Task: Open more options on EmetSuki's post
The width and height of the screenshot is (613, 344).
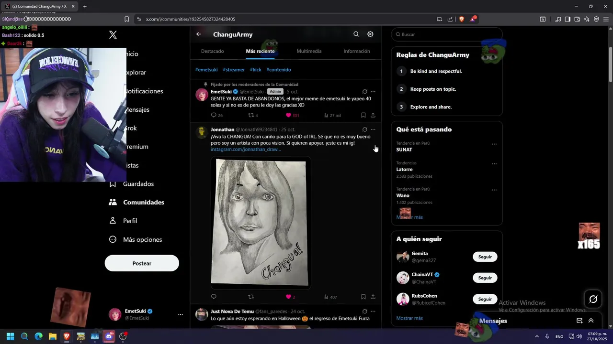Action: point(373,91)
